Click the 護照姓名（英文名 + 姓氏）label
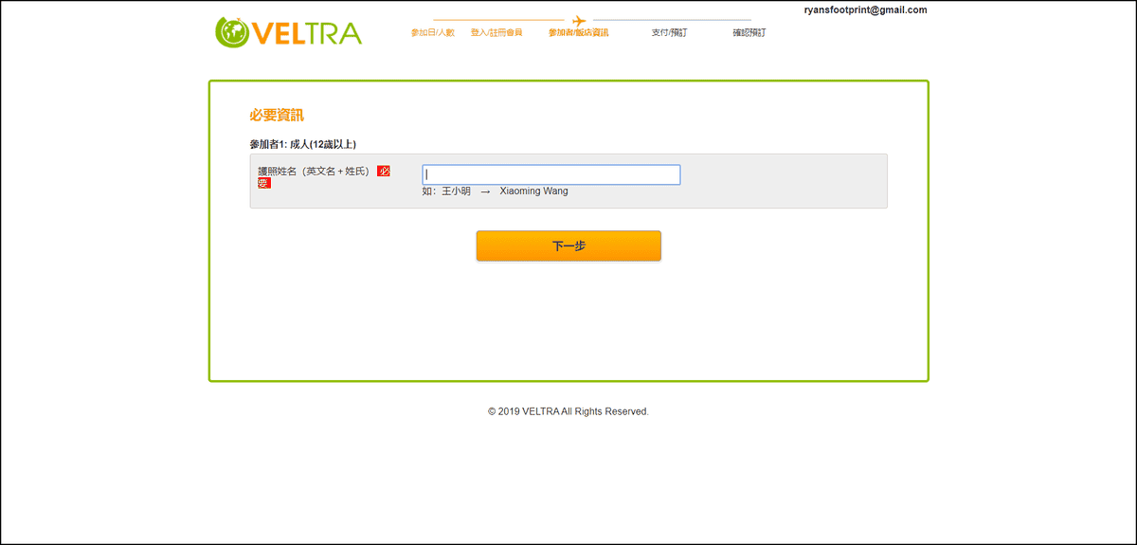1137x545 pixels. pos(315,172)
